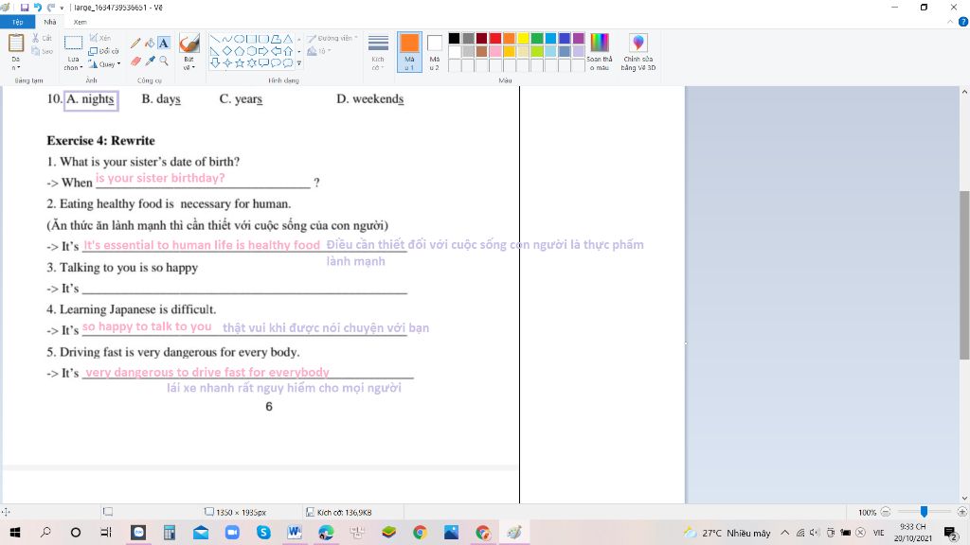
Task: Select the Fill with color bucket tool
Action: click(150, 44)
